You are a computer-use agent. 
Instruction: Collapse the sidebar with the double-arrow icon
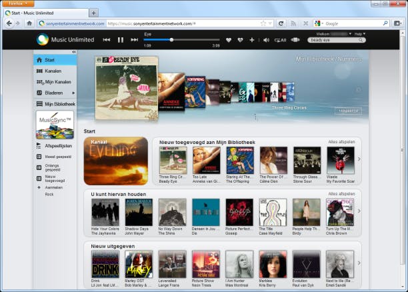point(74,52)
